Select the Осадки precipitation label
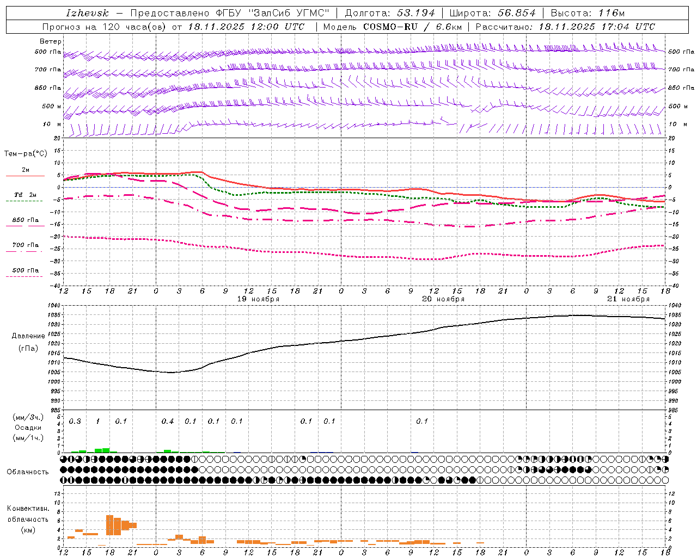 click(28, 428)
